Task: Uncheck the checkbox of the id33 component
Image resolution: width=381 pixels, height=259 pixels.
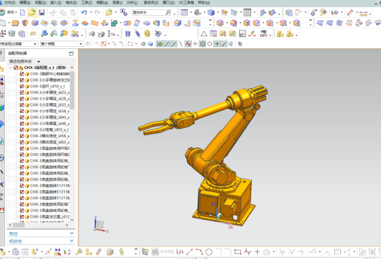Action: point(21,105)
